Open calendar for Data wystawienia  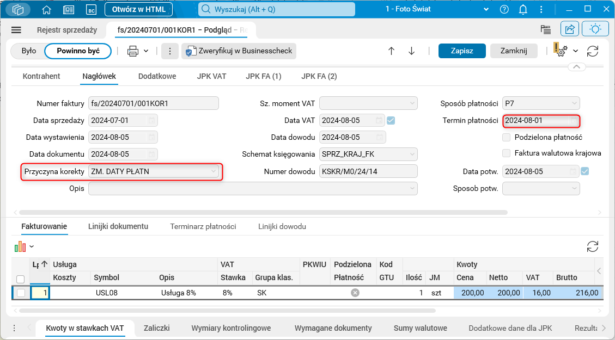pyautogui.click(x=152, y=138)
